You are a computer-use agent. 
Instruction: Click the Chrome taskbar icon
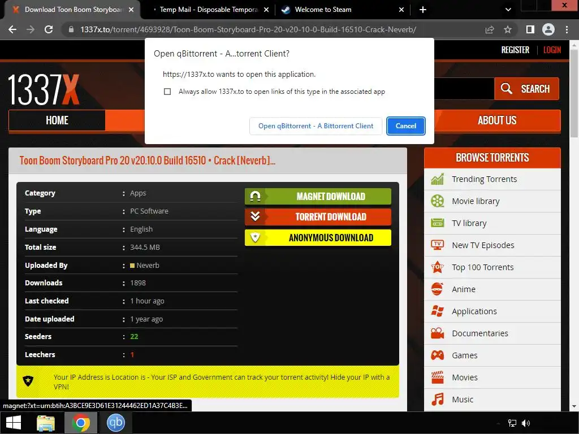[80, 423]
